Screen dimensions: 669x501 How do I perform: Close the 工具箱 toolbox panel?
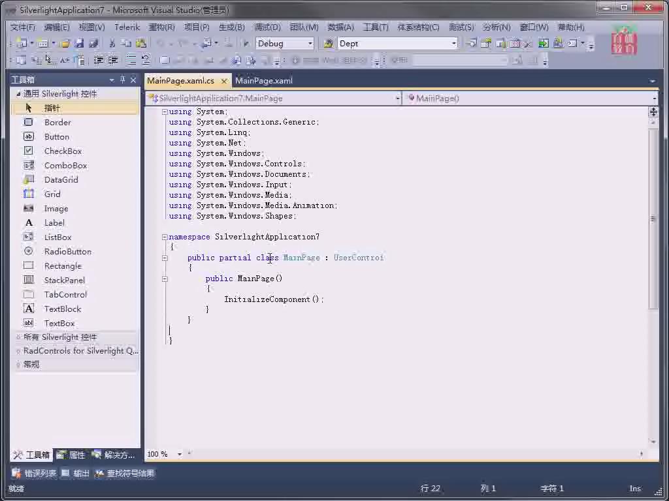[133, 80]
